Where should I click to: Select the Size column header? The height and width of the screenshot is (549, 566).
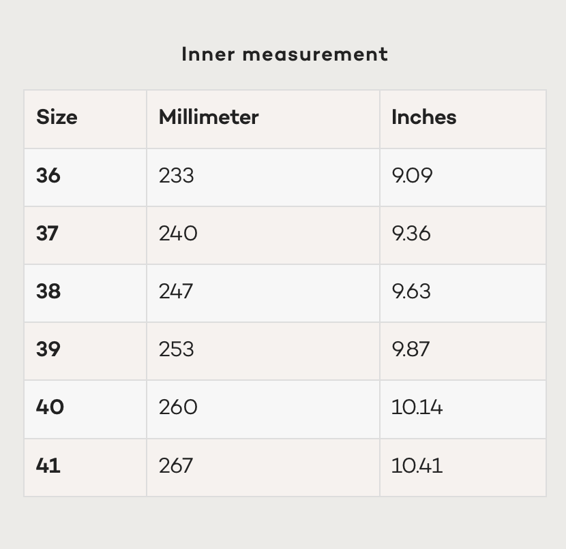point(57,117)
